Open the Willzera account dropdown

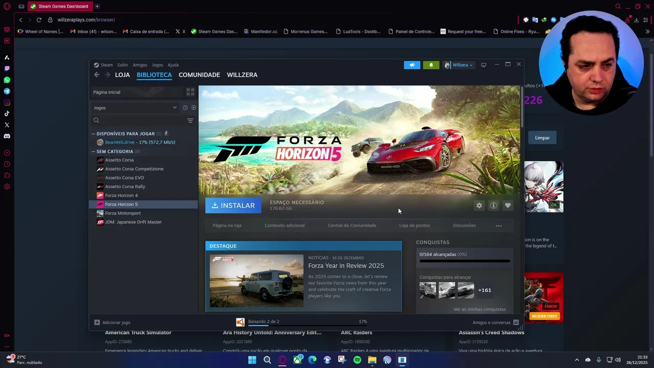458,65
